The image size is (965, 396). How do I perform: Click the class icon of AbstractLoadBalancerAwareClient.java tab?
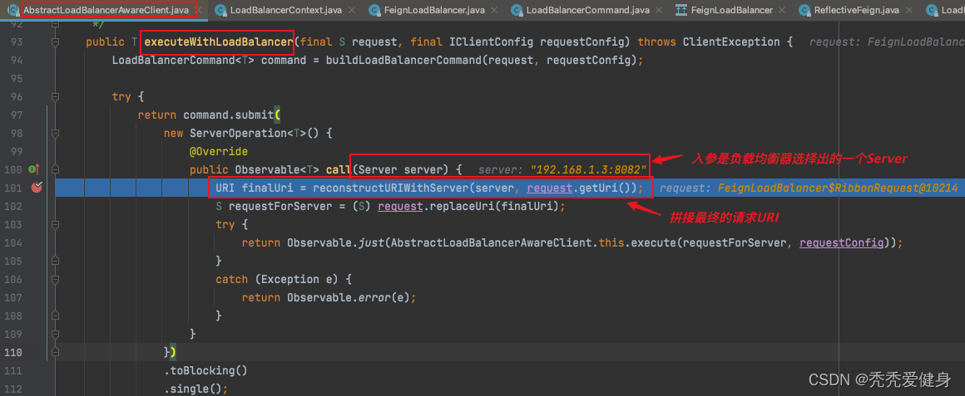[x=13, y=10]
